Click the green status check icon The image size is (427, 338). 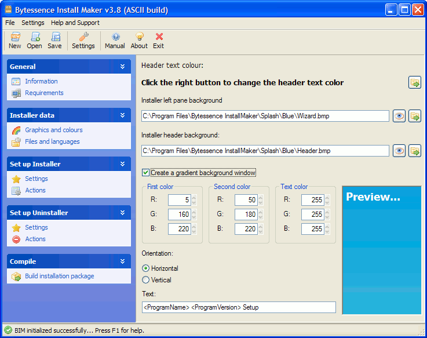pos(8,330)
